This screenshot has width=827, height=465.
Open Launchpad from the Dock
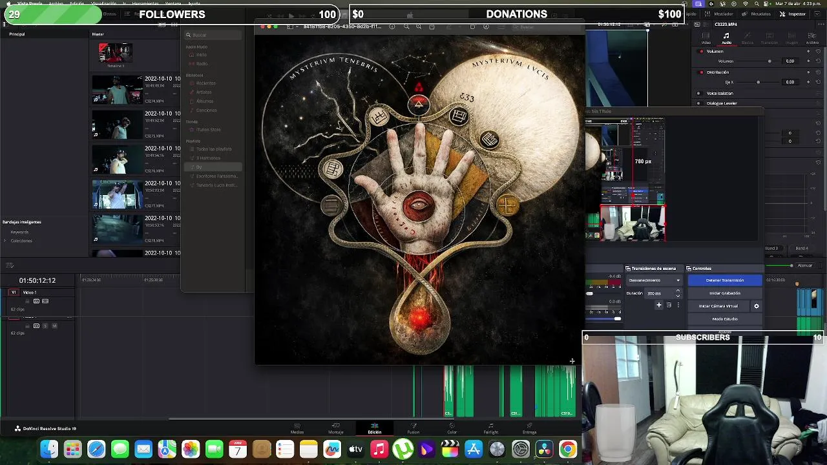tap(72, 449)
